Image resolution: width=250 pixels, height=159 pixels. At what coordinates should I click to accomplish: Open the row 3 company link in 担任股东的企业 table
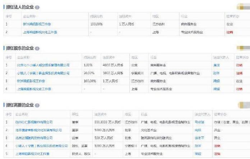31,81
